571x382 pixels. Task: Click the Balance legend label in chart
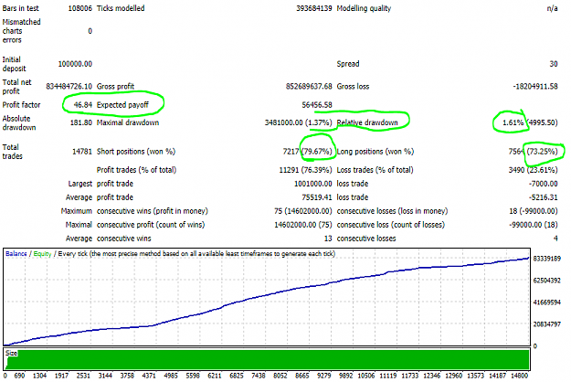(16, 254)
